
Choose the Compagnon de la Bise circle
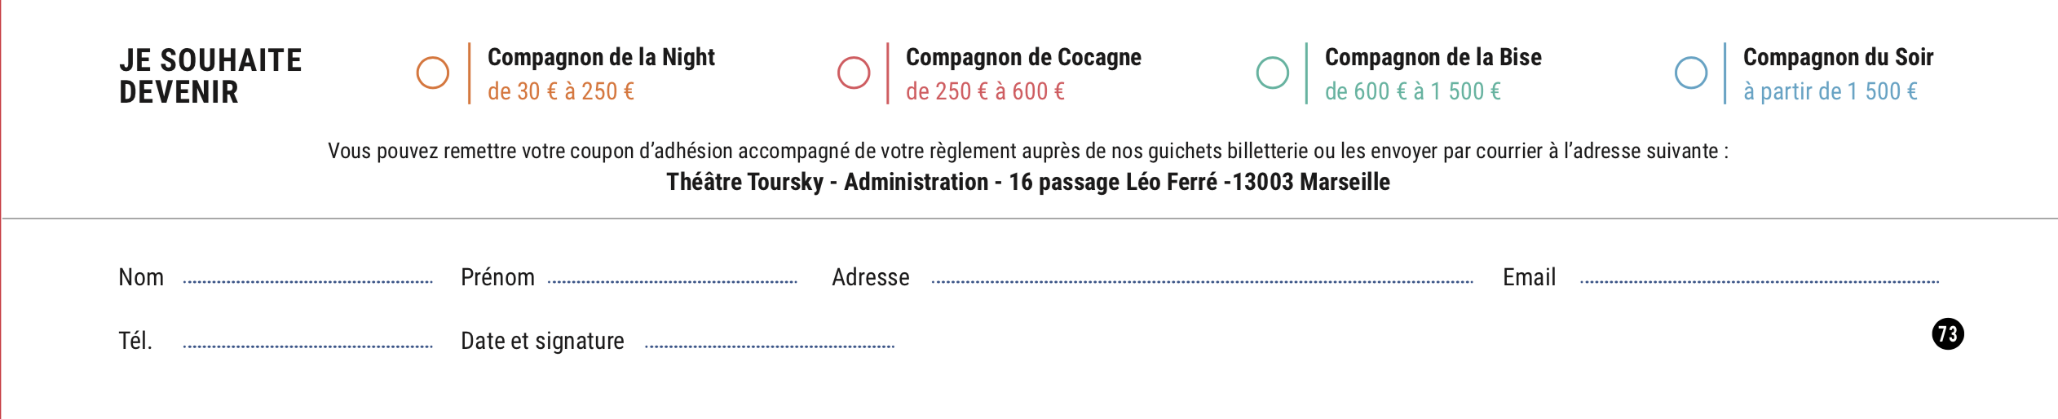point(1273,73)
